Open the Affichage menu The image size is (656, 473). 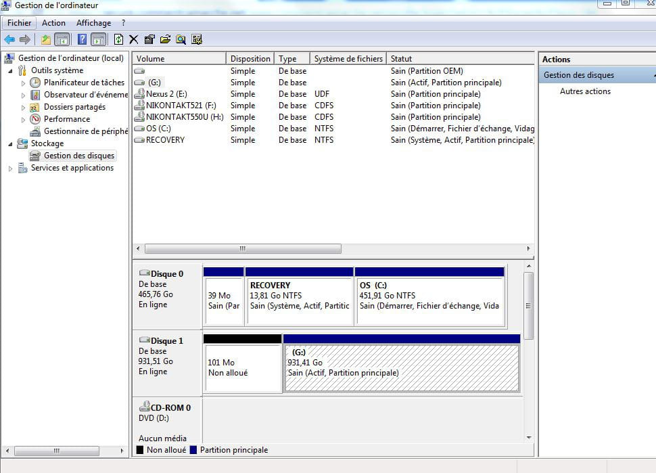(x=93, y=23)
